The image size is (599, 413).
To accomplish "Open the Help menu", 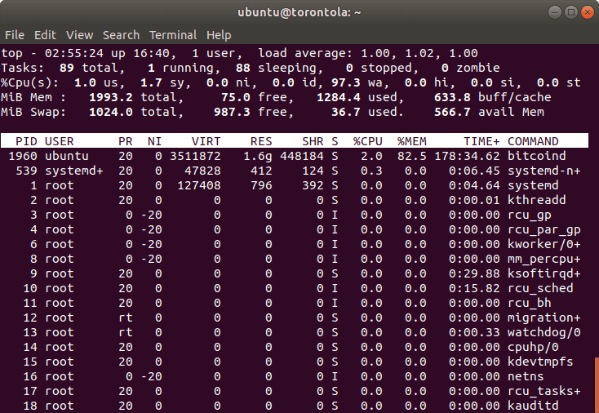I will 219,35.
